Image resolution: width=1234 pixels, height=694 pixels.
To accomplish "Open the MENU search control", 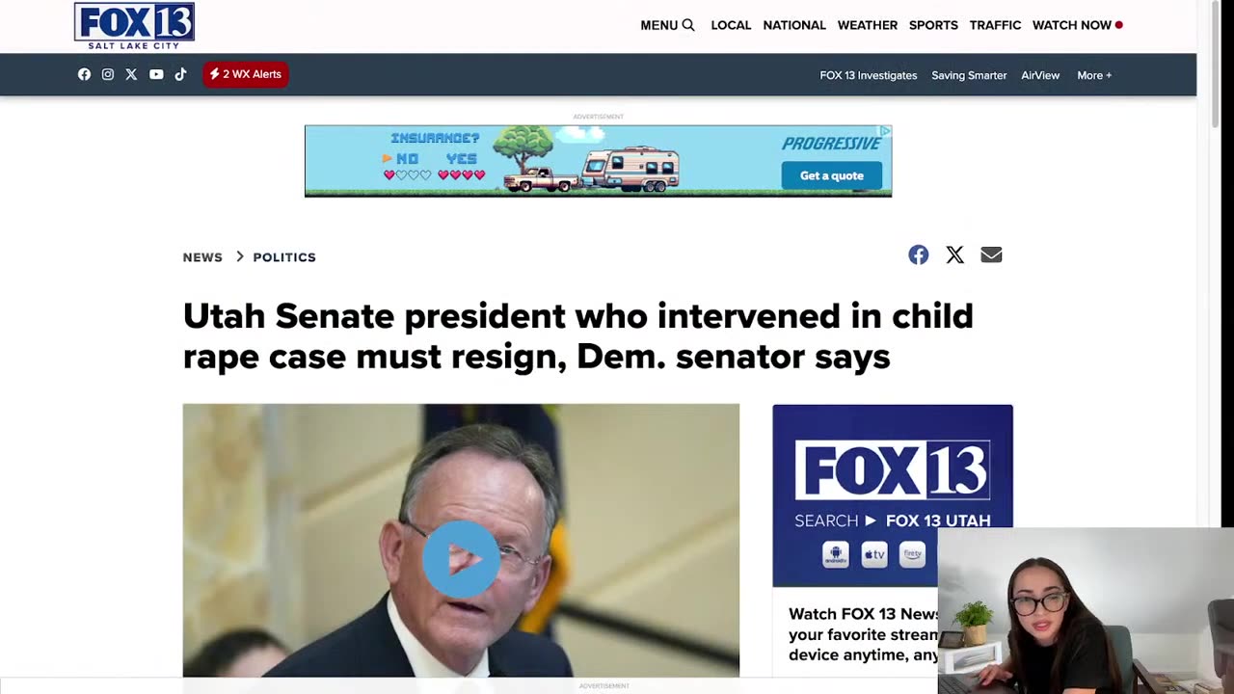I will 667,25.
